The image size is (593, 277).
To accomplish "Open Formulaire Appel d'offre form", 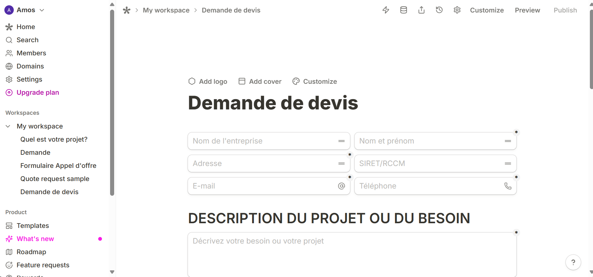I will pos(58,166).
